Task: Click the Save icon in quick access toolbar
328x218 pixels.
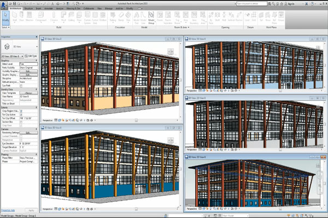Action: tap(14, 4)
